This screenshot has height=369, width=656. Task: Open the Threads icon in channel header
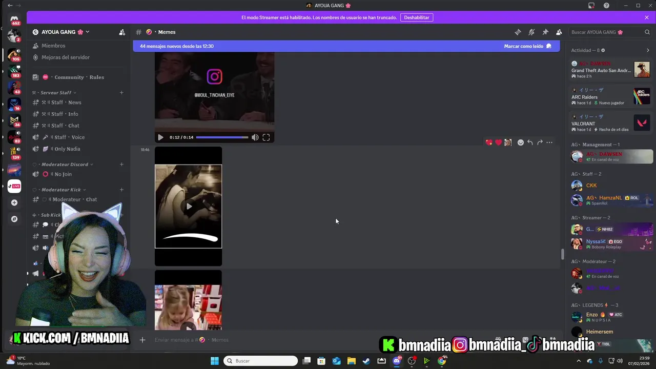pos(518,32)
